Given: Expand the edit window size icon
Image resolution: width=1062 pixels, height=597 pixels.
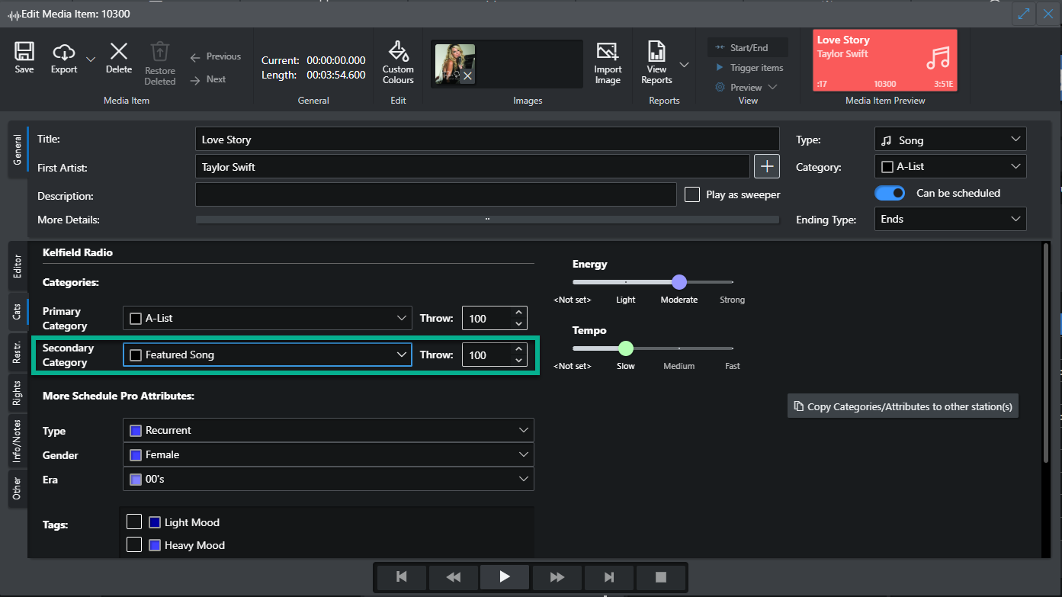Looking at the screenshot, I should (1023, 14).
